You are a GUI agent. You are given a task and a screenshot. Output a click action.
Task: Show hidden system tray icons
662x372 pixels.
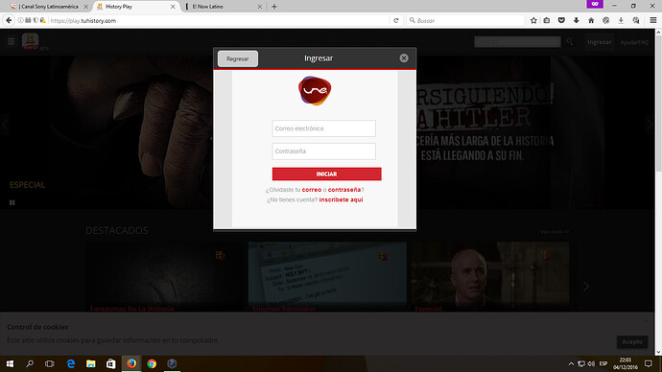click(x=571, y=363)
